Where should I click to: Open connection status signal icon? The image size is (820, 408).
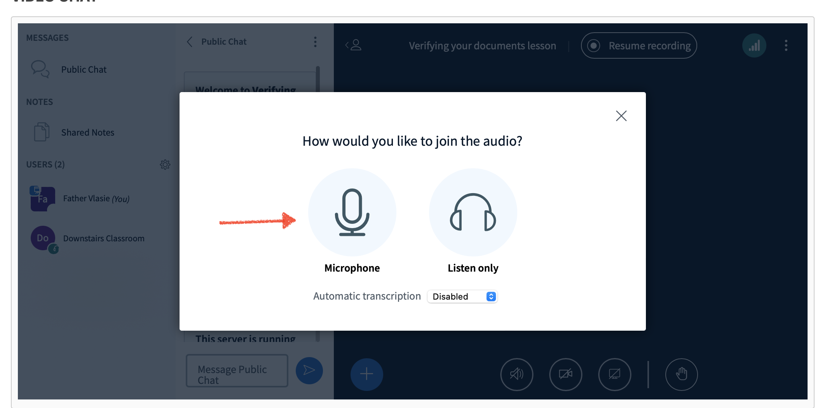[x=754, y=46]
